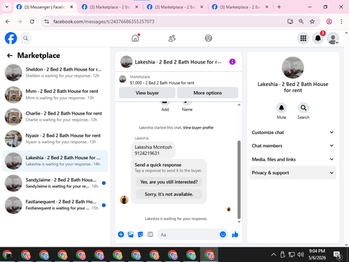The height and width of the screenshot is (262, 349).
Task: Expand the Chat members section
Action: 292,146
